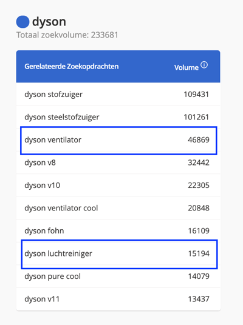Click the Volume column header

(x=187, y=67)
